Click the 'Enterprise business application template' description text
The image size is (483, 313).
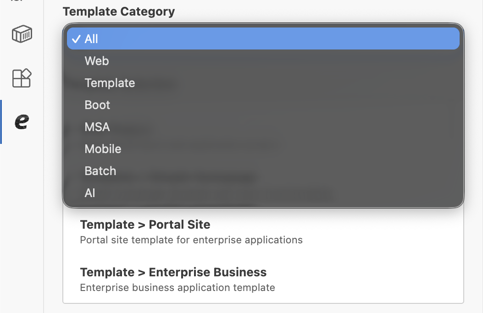tap(177, 287)
